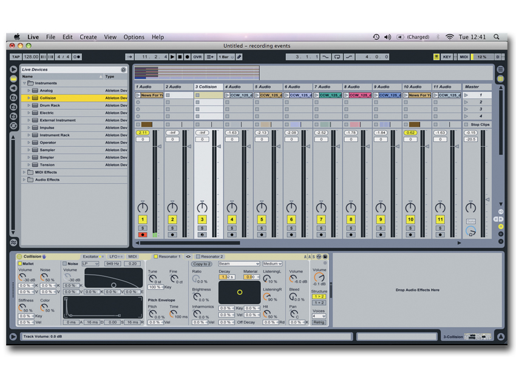Open the Beam resonator type dropdown

click(x=239, y=264)
